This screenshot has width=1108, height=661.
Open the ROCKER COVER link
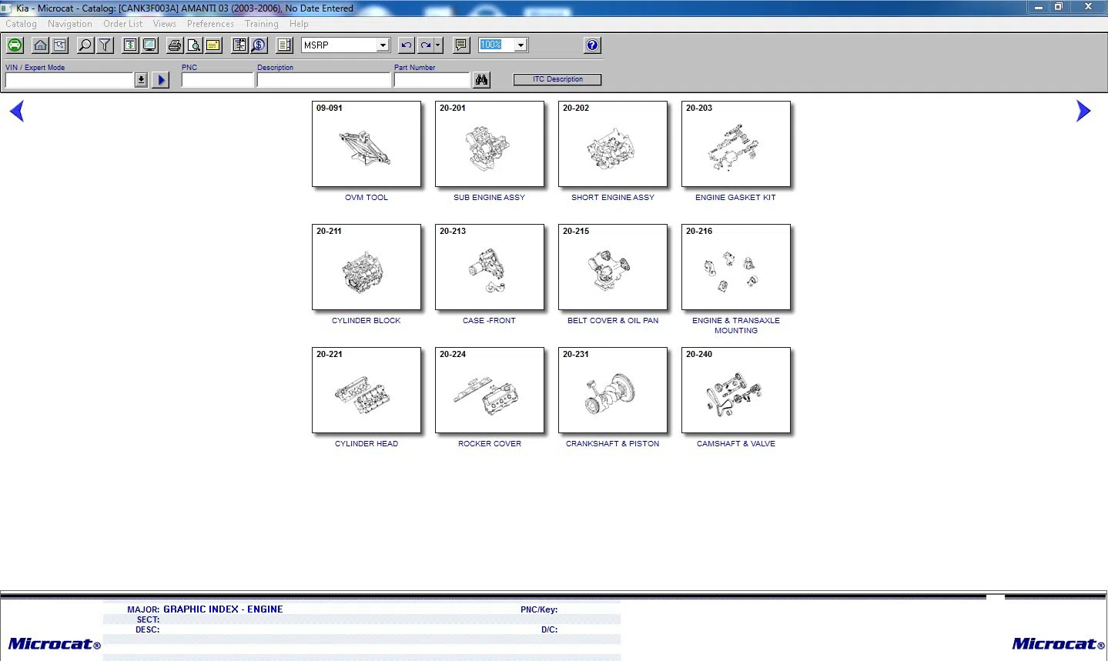[490, 444]
